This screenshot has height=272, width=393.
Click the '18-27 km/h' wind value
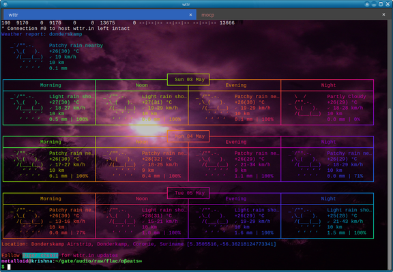pos(70,108)
